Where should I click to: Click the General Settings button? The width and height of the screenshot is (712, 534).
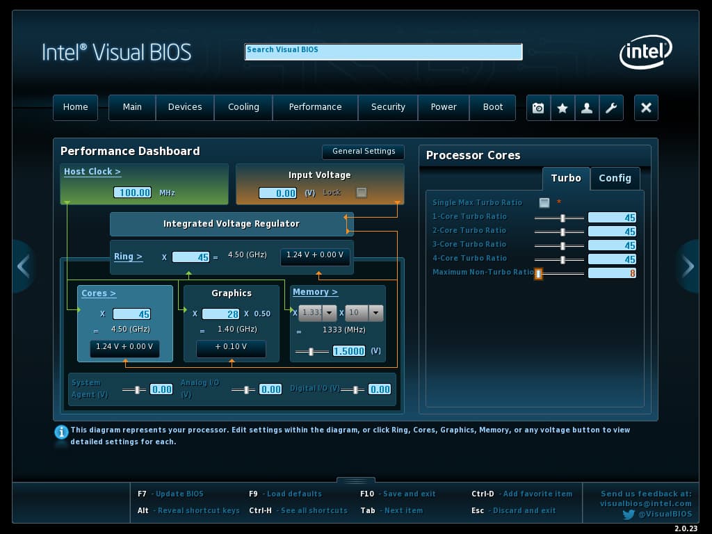tap(363, 151)
